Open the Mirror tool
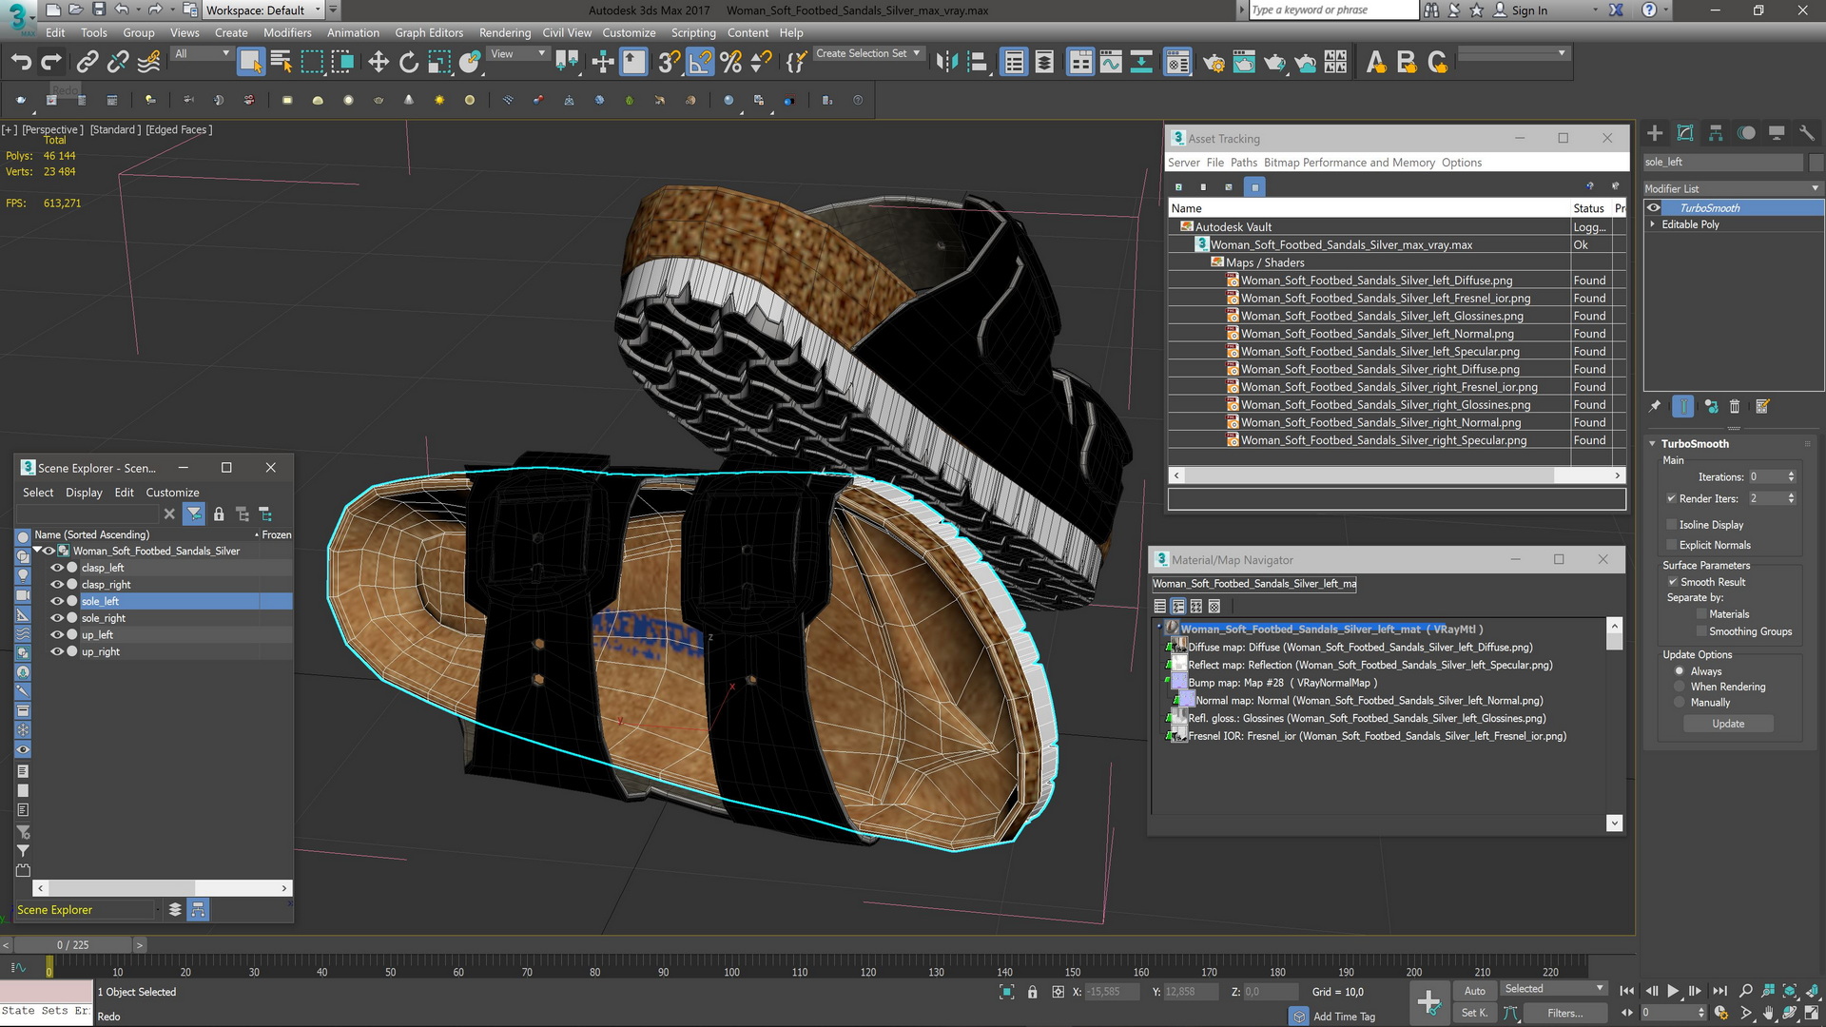The width and height of the screenshot is (1826, 1027). (x=946, y=63)
